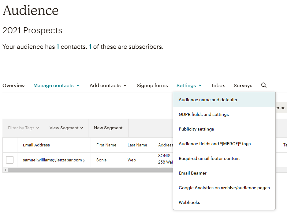Switch to the Overview tab
The width and height of the screenshot is (287, 214).
coord(13,85)
